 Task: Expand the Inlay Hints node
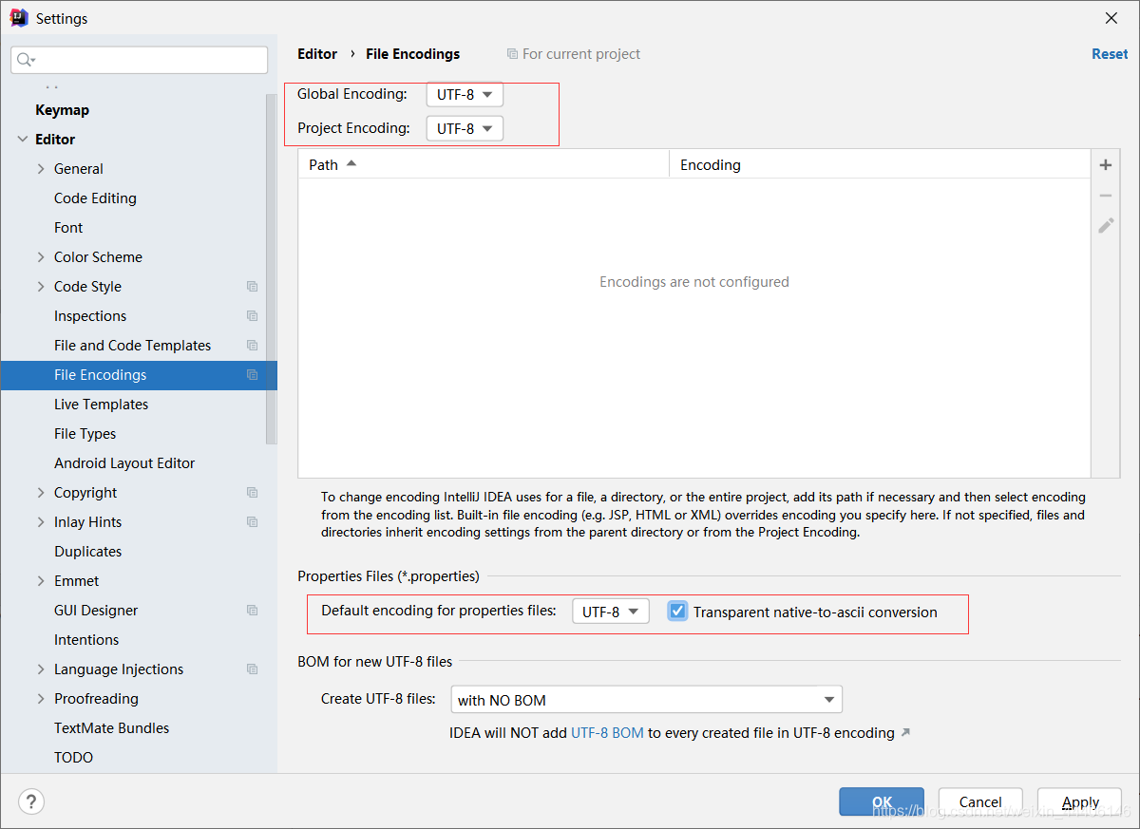pos(41,522)
